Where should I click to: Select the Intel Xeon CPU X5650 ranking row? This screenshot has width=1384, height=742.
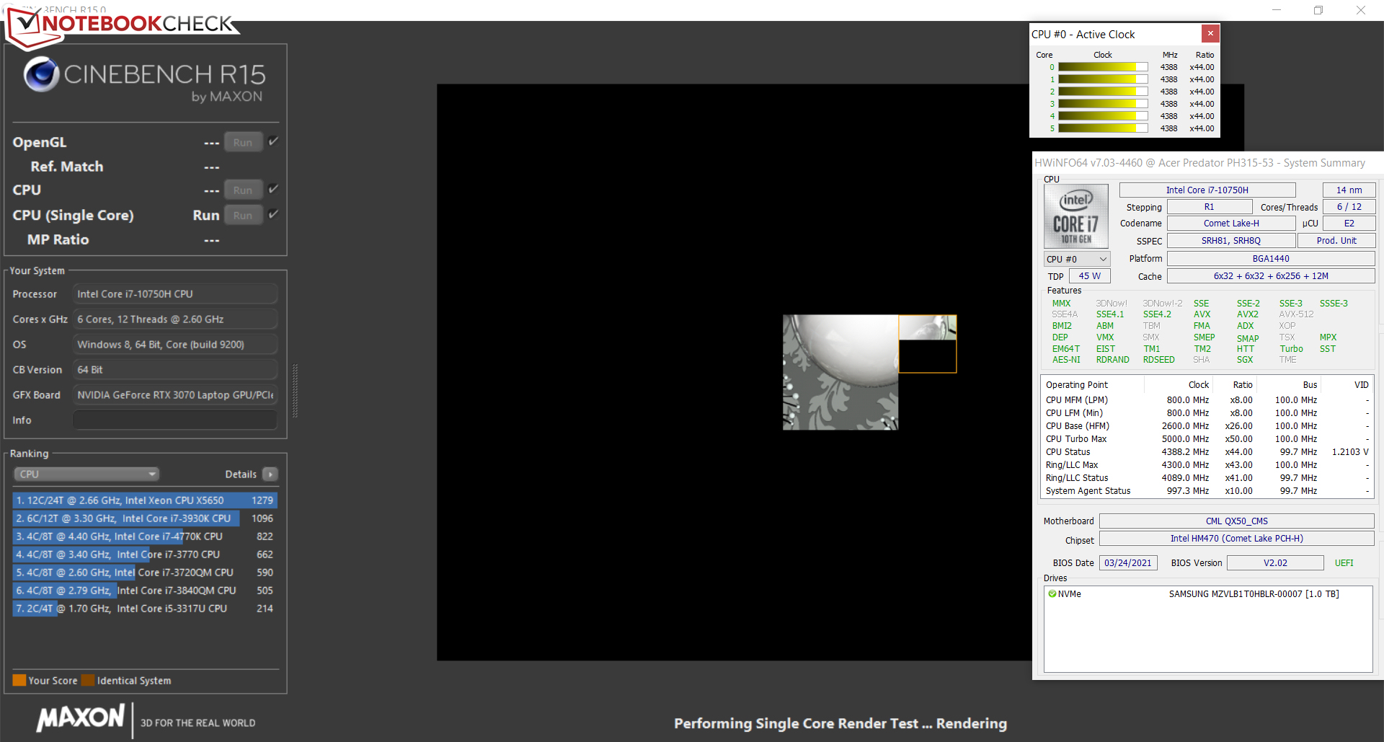coord(145,500)
